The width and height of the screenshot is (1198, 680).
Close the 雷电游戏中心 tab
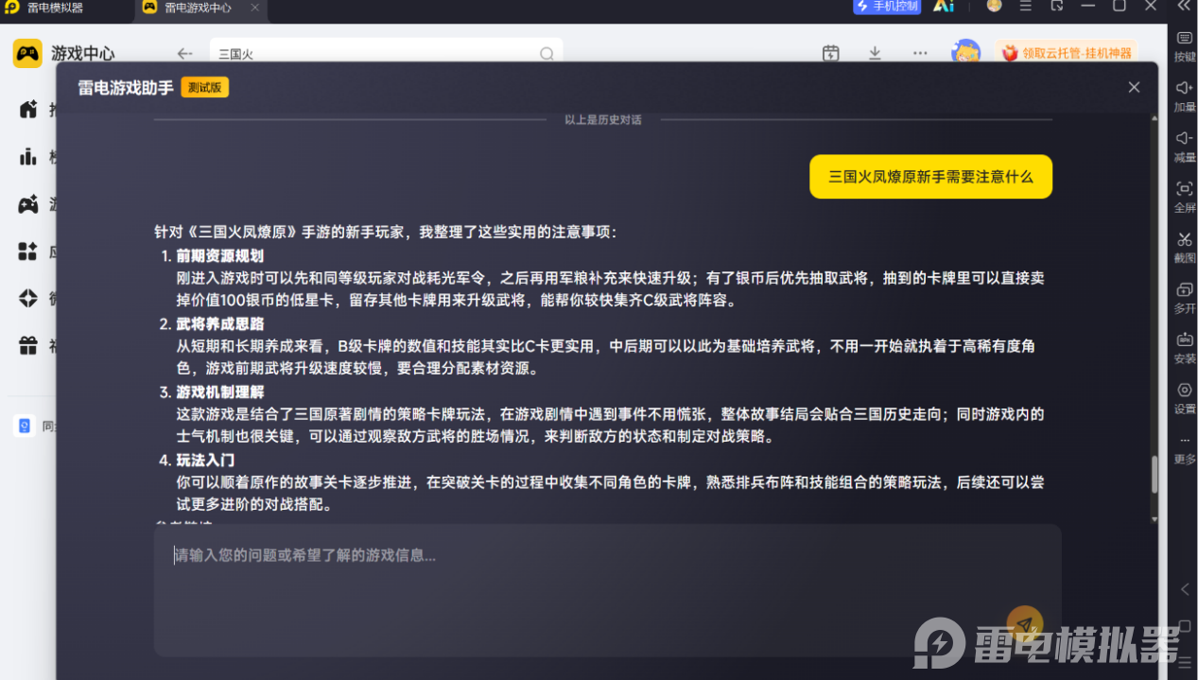pyautogui.click(x=255, y=8)
